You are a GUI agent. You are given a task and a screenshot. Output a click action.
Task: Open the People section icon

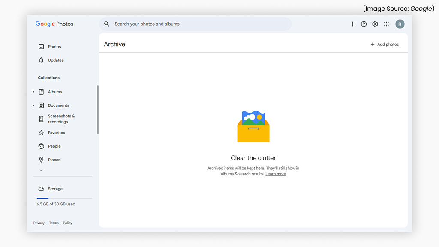pos(41,146)
